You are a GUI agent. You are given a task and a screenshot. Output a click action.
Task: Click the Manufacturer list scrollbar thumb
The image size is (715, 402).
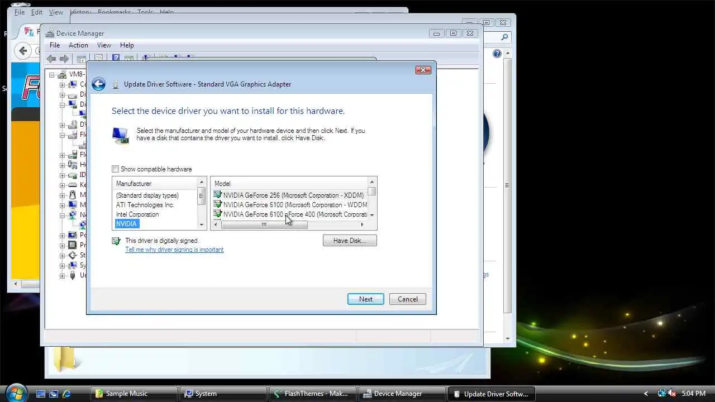coord(202,195)
